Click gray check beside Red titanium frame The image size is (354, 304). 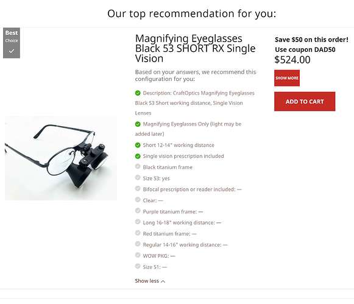138,233
